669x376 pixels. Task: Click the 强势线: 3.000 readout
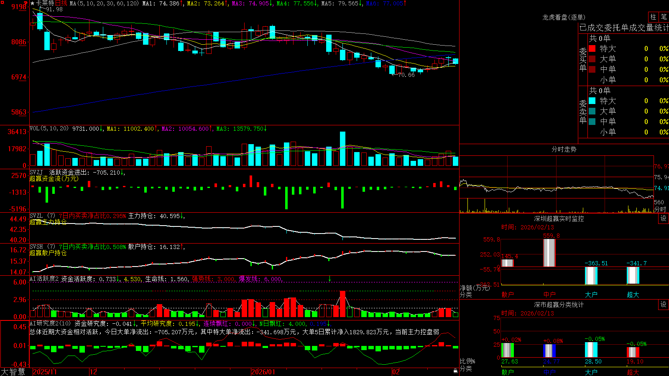click(x=213, y=279)
